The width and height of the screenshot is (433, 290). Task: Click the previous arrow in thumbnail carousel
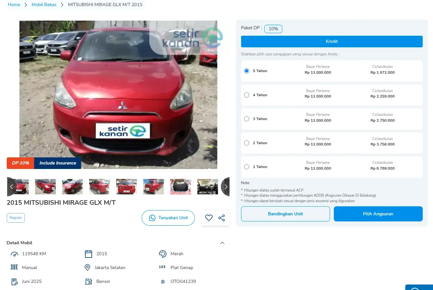(12, 187)
